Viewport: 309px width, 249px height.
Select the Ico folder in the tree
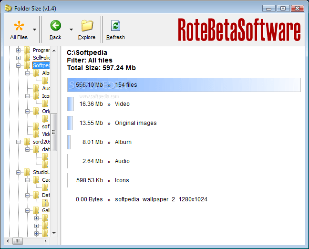click(x=45, y=96)
